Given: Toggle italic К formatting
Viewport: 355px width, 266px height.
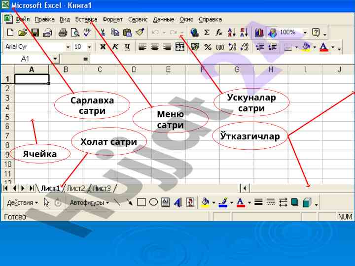Looking at the screenshot, I should (x=115, y=47).
